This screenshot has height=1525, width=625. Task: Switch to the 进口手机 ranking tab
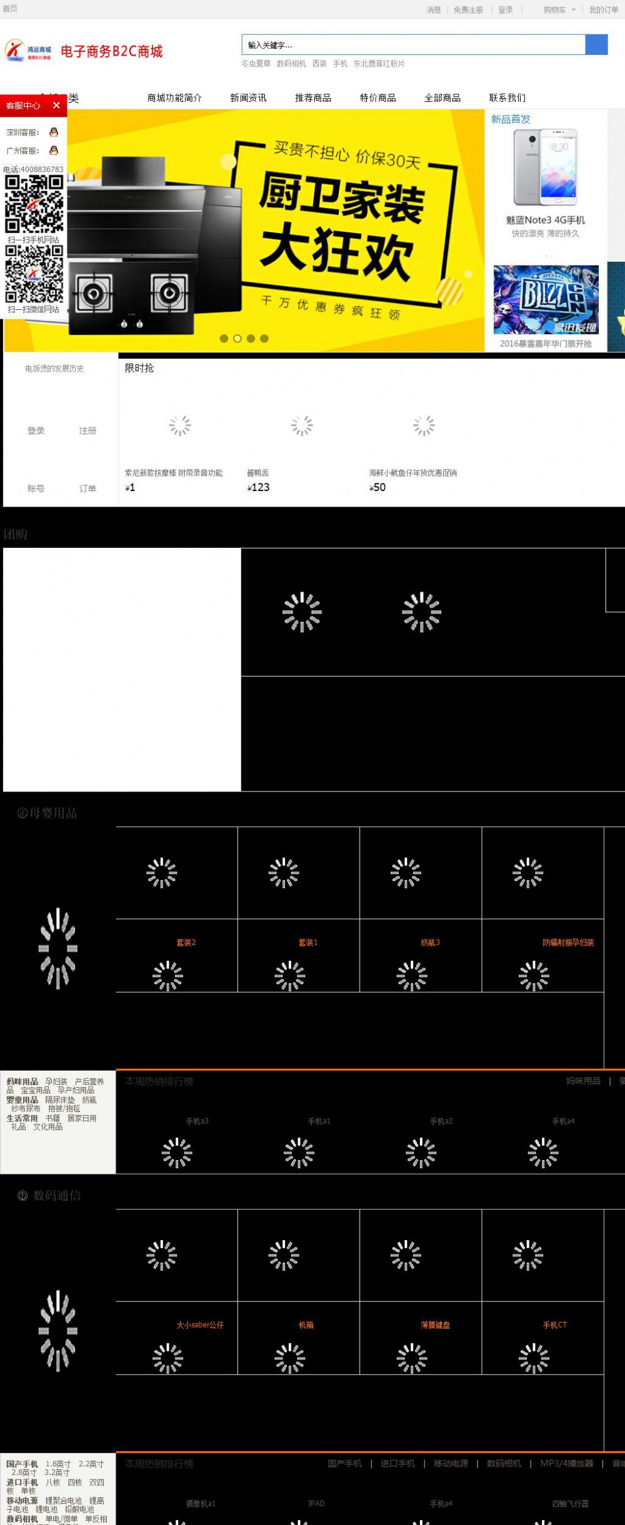[398, 1463]
